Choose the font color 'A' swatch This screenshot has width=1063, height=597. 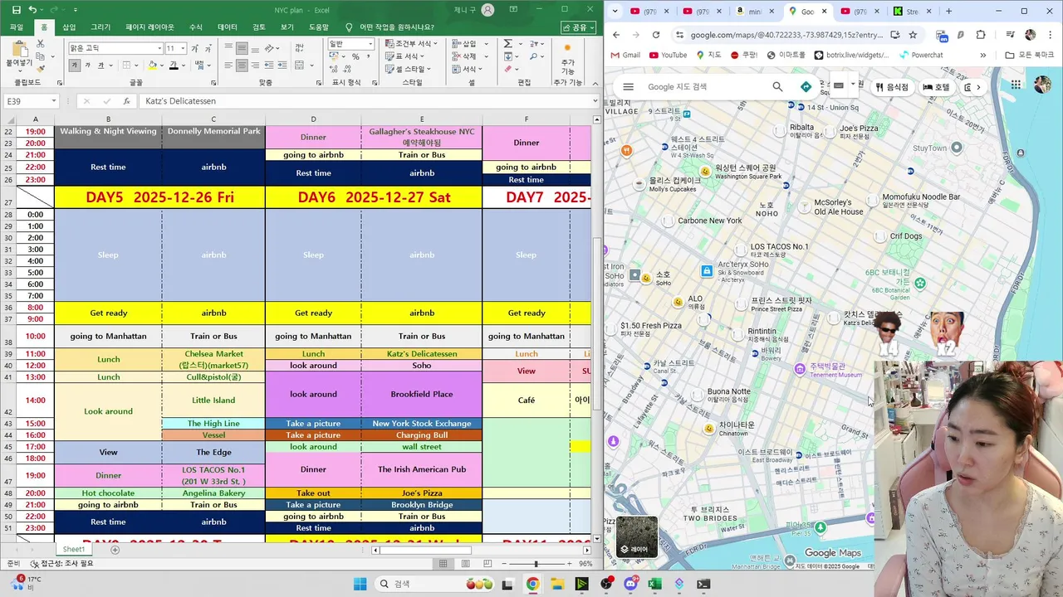click(x=173, y=66)
